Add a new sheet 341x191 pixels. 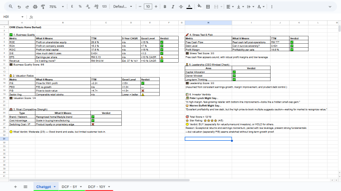coord(15,187)
